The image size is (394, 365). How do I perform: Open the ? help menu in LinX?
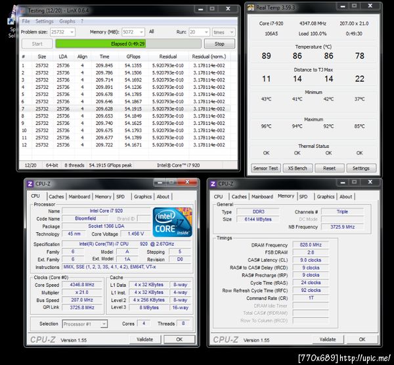pyautogui.click(x=82, y=21)
